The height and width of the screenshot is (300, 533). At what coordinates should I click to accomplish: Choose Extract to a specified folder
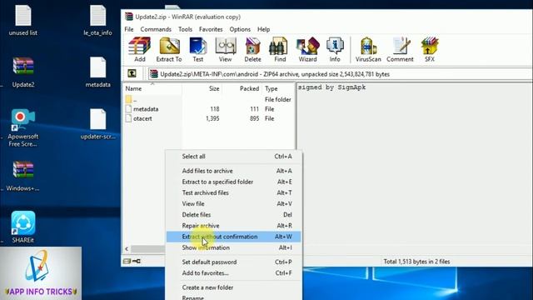(233, 182)
